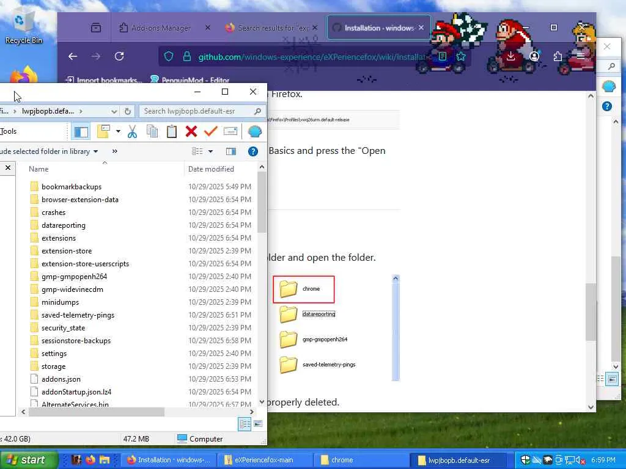
Task: Click the Paste clipboard icon
Action: [x=172, y=131]
